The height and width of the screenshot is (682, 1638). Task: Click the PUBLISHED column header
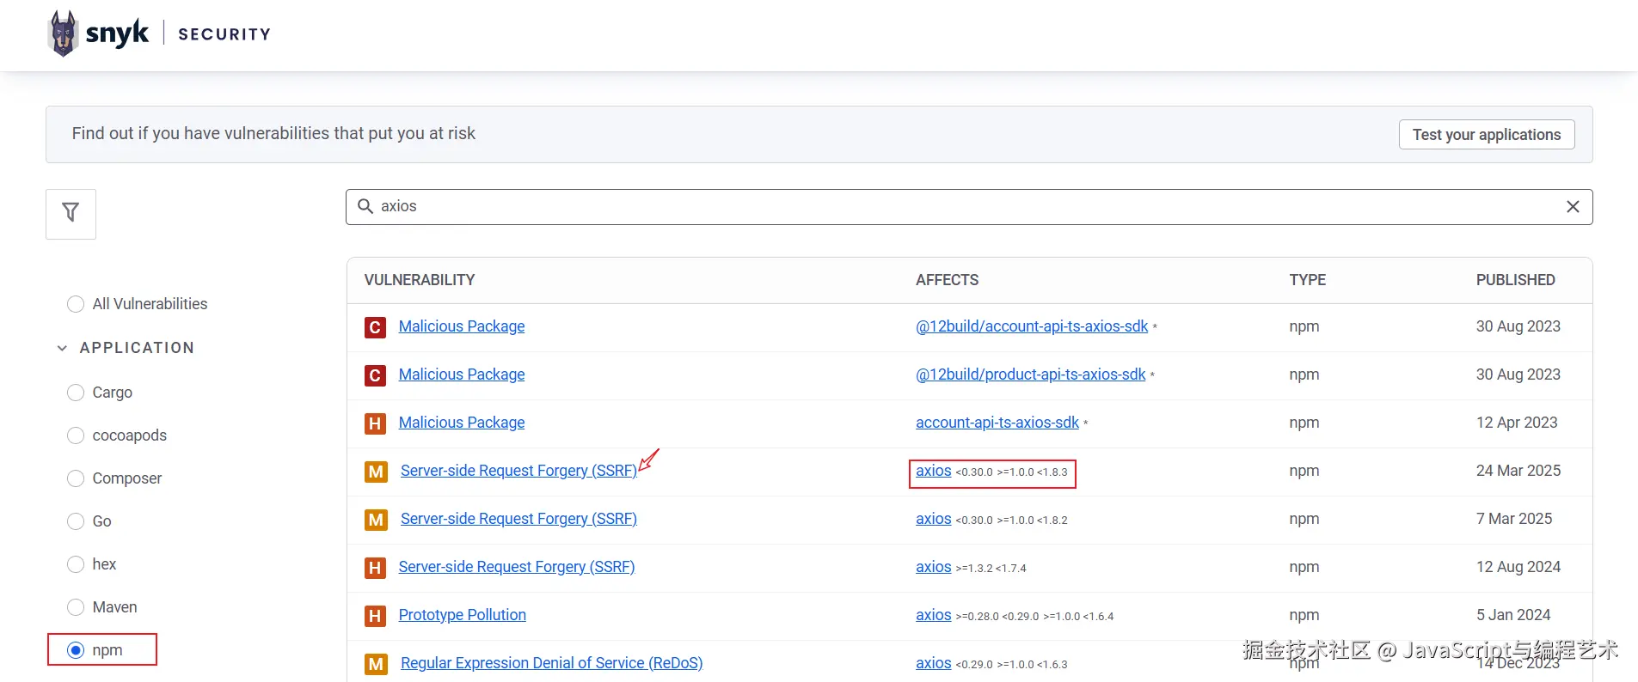1516,280
